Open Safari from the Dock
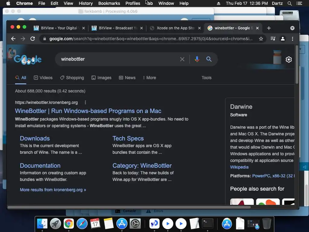 tap(82, 224)
